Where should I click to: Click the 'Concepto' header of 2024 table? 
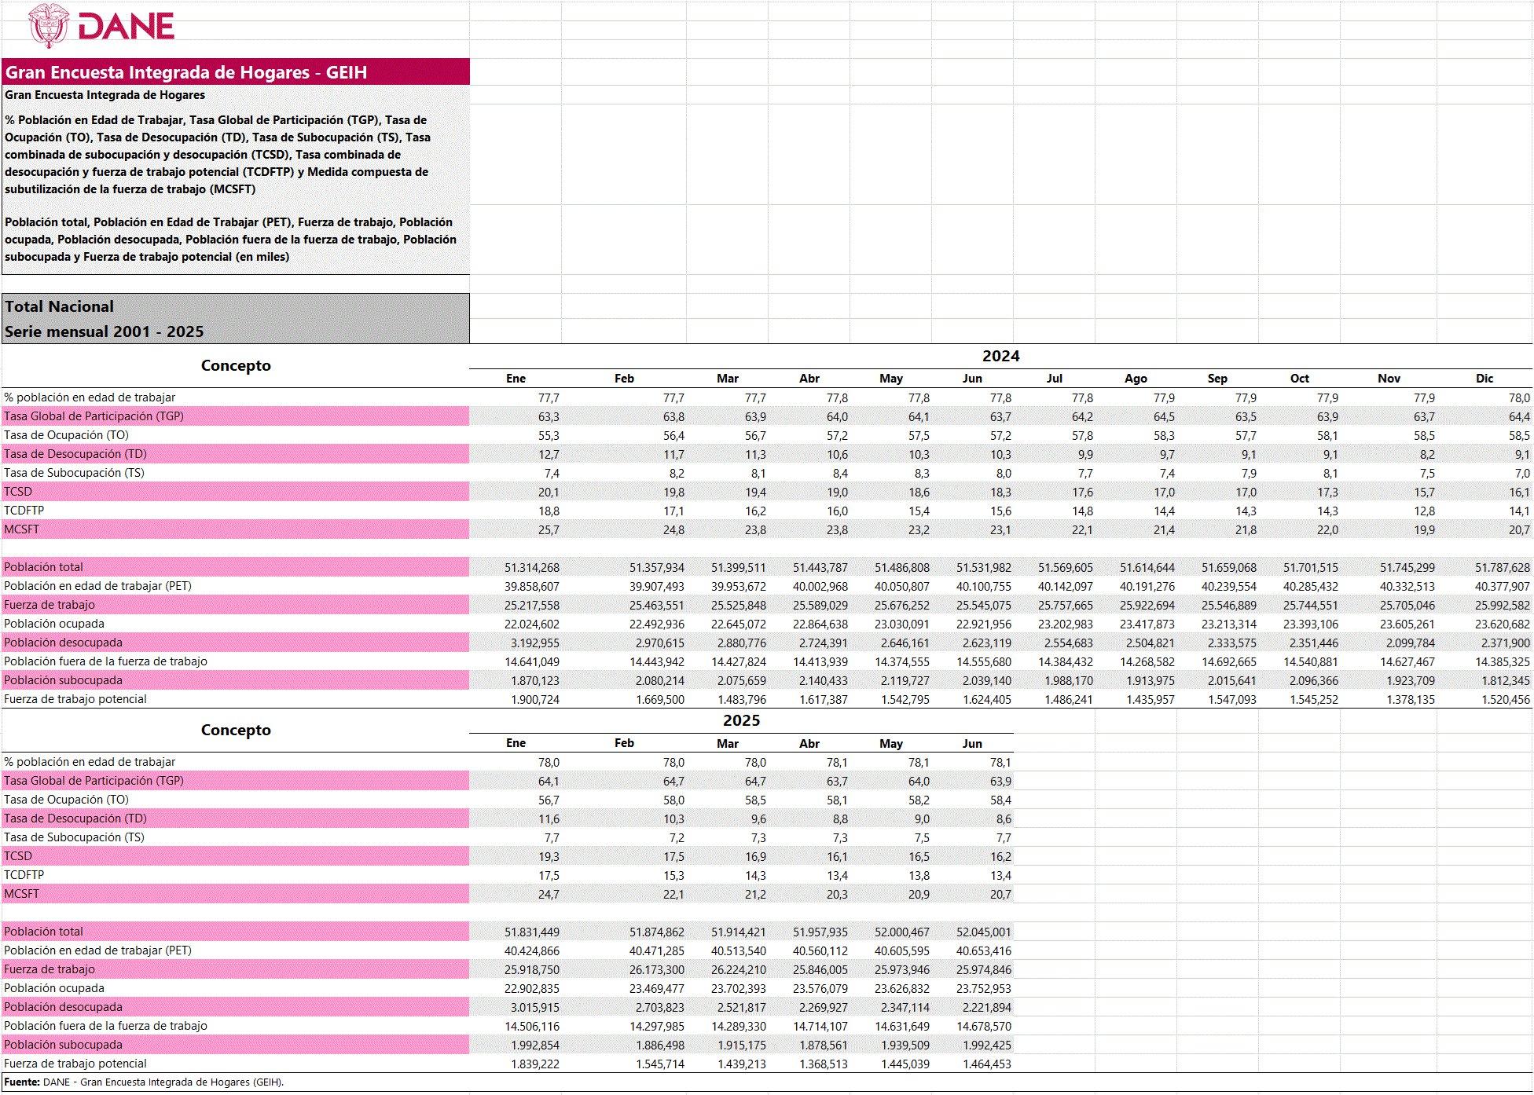pyautogui.click(x=236, y=365)
